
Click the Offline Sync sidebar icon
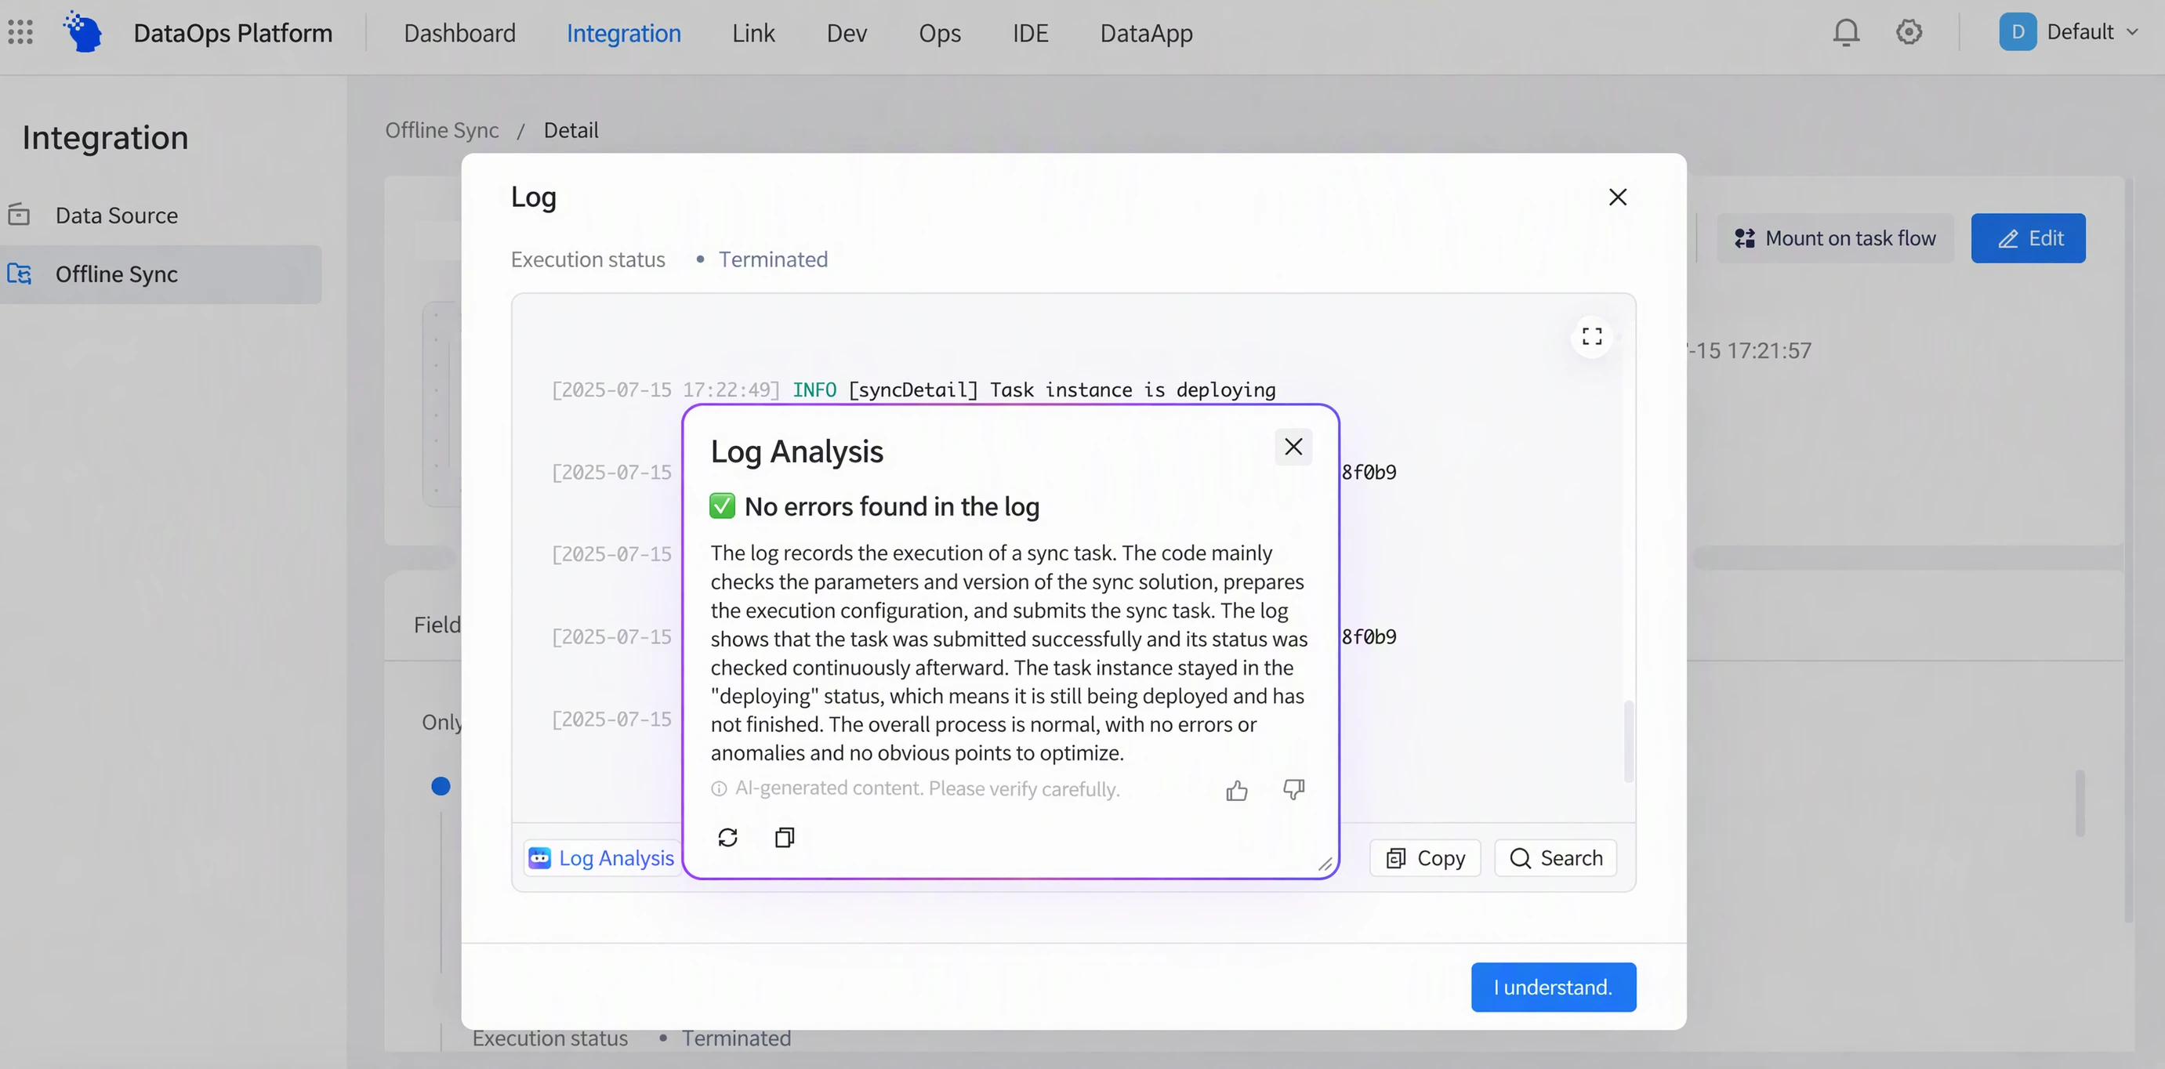[20, 274]
